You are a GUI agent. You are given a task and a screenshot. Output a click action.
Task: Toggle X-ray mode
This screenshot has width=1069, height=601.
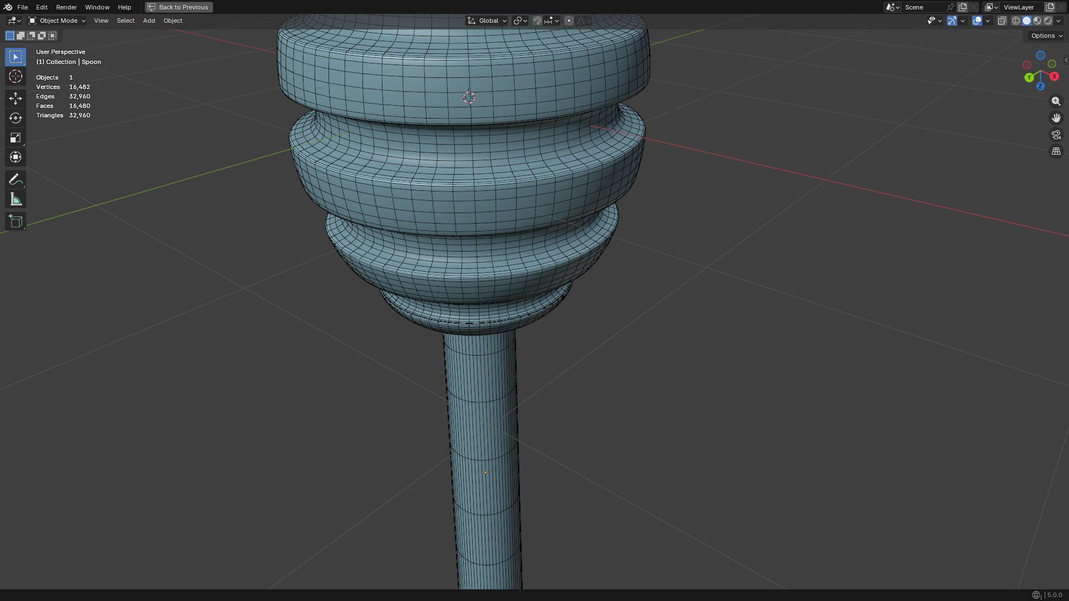(1002, 21)
